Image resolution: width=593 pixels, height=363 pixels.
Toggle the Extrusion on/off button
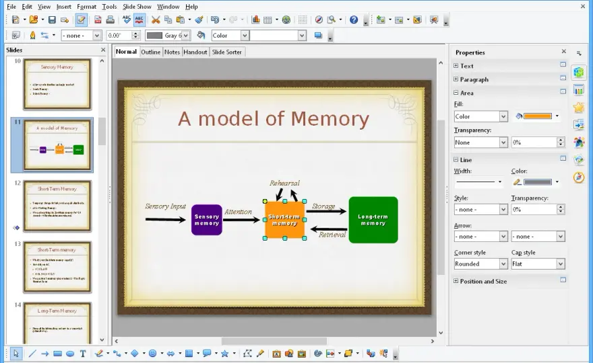click(x=371, y=354)
